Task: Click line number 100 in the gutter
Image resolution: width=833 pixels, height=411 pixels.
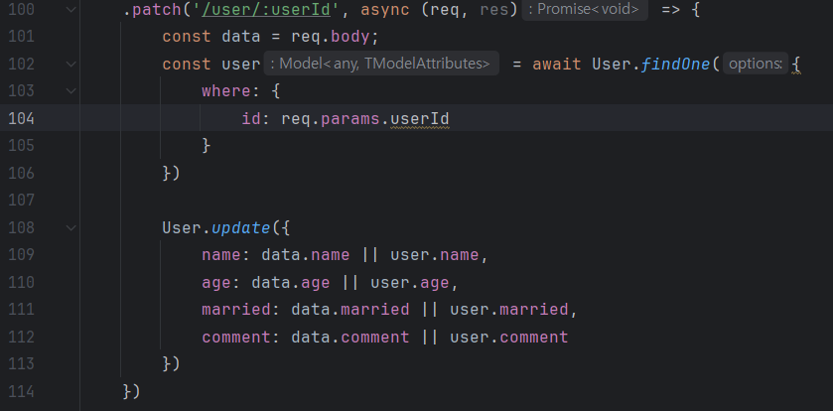Action: [22, 10]
